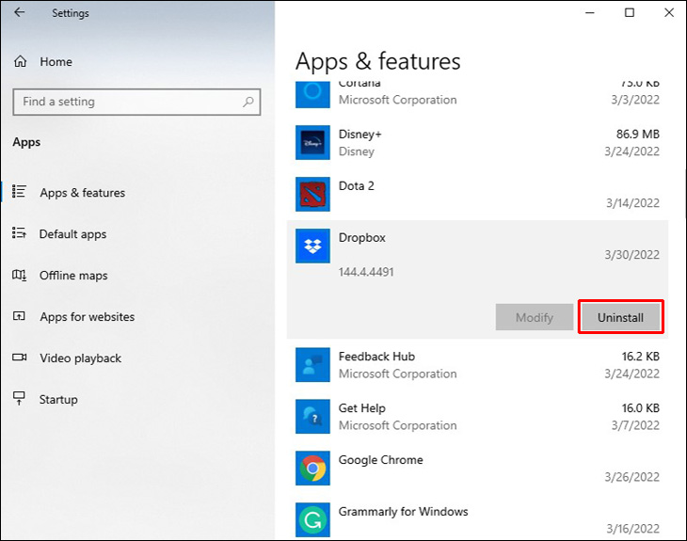Go back with the back arrow
Viewport: 687px width, 541px height.
tap(20, 13)
